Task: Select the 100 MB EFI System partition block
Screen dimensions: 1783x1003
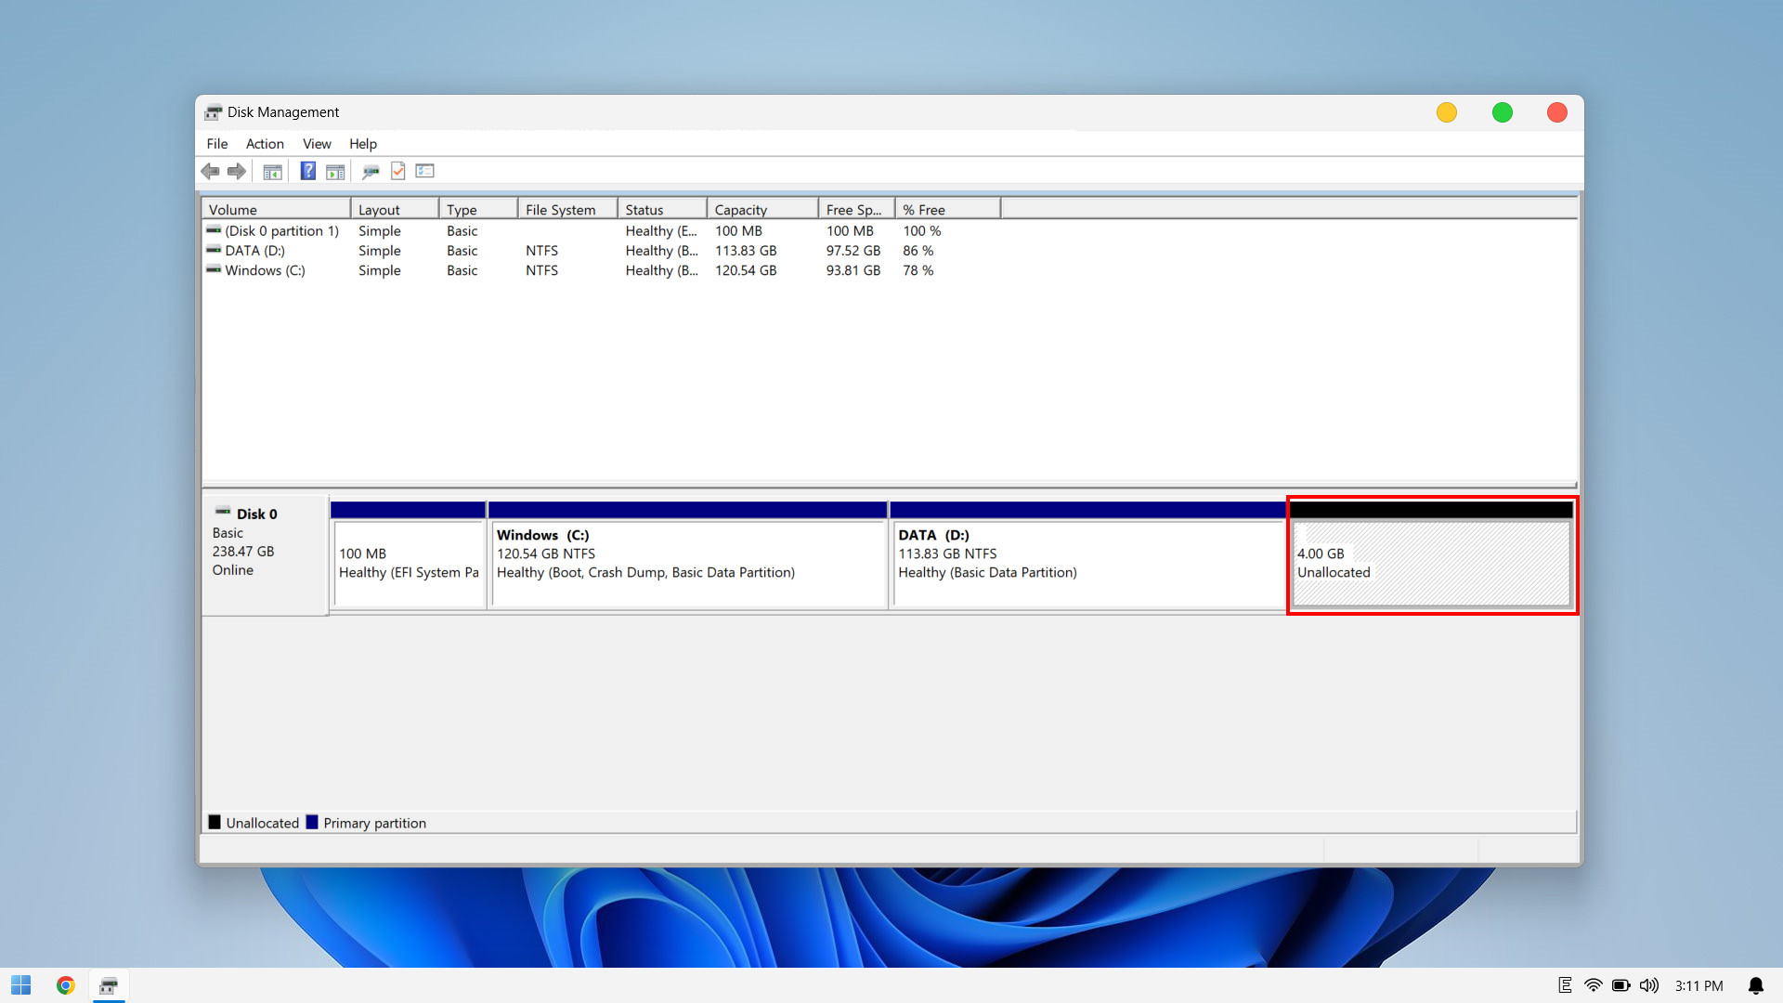Action: click(409, 563)
